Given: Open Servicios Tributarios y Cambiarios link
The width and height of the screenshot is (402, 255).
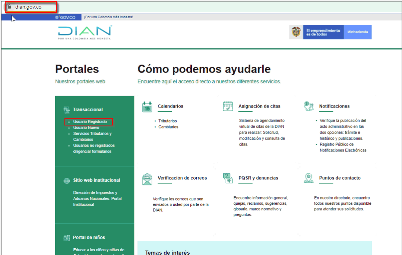Looking at the screenshot, I should click(x=92, y=134).
